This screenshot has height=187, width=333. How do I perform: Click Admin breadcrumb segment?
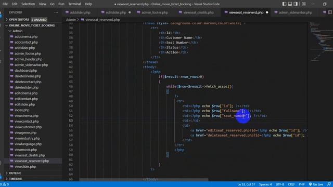71,20
